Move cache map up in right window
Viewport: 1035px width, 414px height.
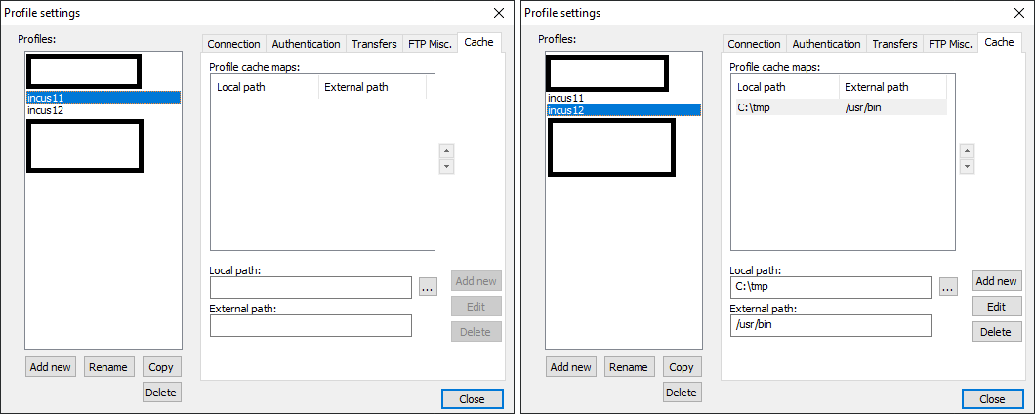pyautogui.click(x=967, y=150)
